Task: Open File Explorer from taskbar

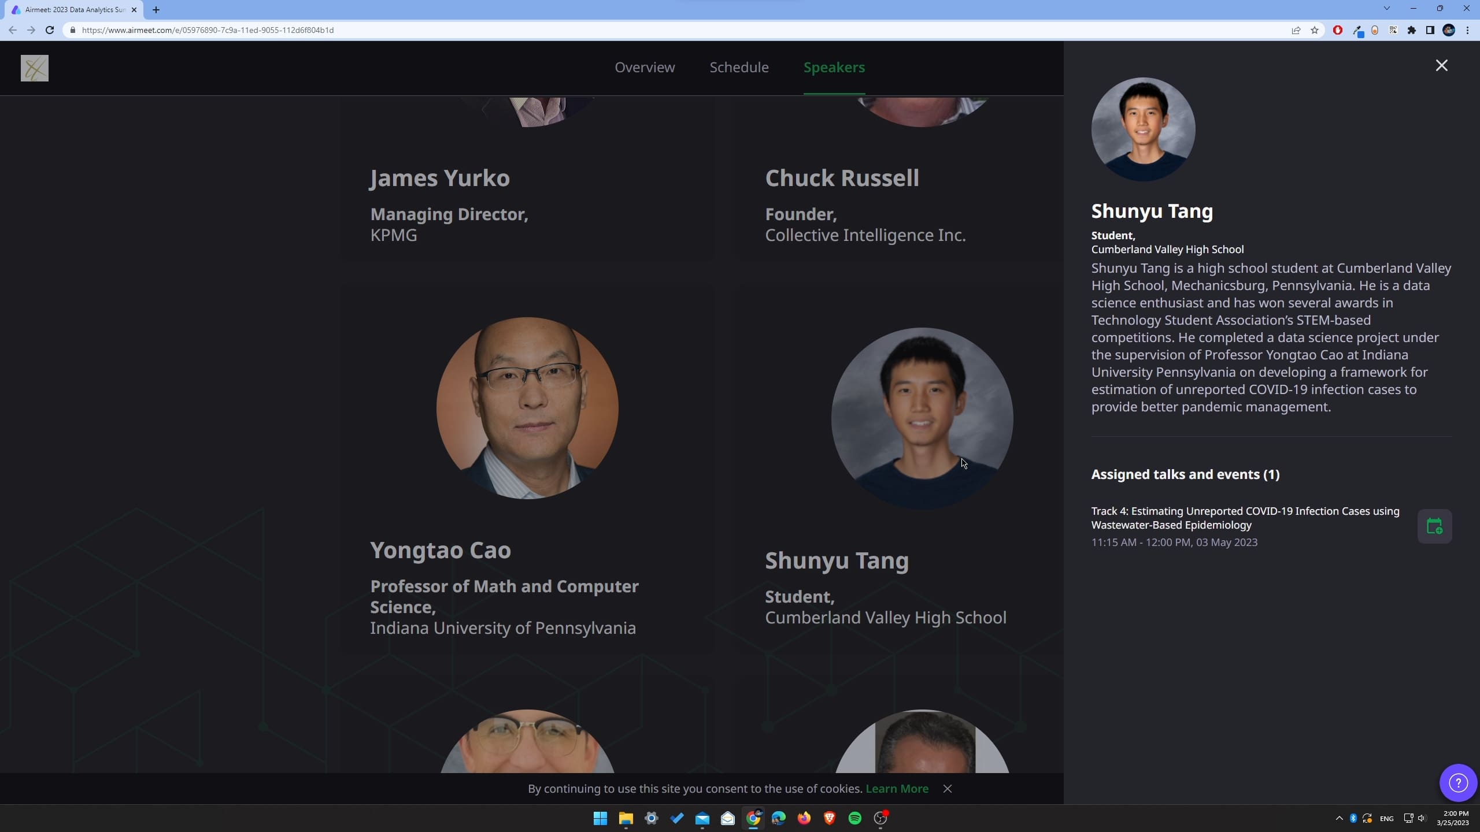Action: [x=626, y=818]
